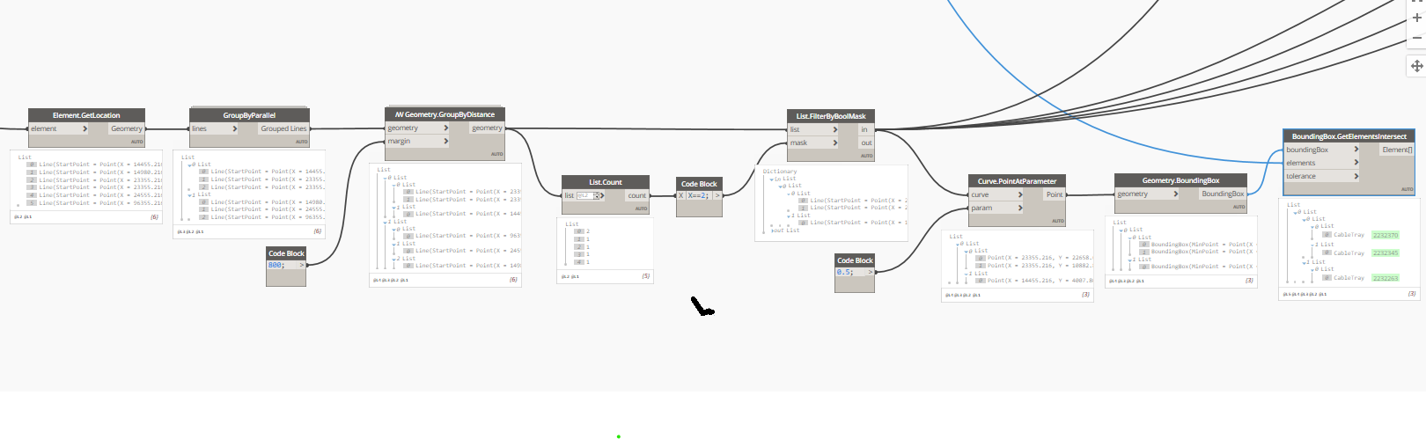Click the zoom out minus button
1426x439 pixels.
pyautogui.click(x=1416, y=38)
